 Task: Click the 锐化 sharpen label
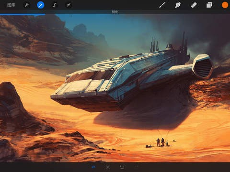(x=115, y=12)
